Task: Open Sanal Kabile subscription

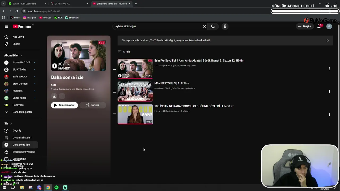Action: pyautogui.click(x=20, y=98)
